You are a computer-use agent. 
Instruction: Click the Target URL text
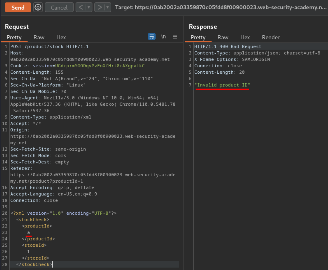(x=221, y=7)
